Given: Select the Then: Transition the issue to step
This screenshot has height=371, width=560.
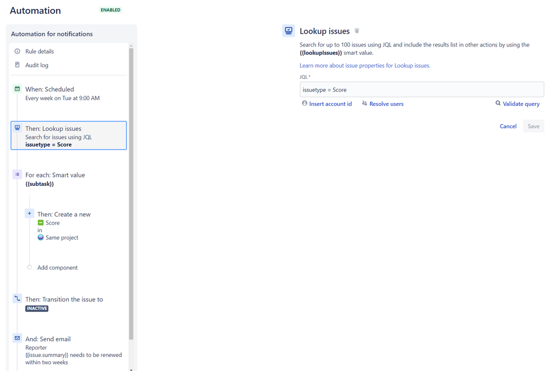Looking at the screenshot, I should [x=68, y=304].
